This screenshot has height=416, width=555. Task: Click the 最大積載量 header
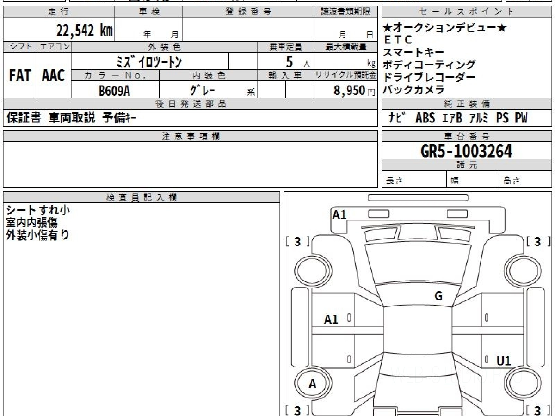(x=345, y=47)
